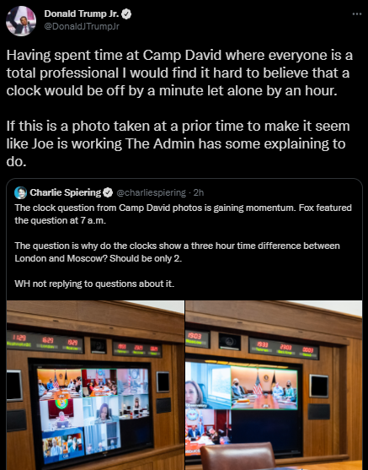The image size is (368, 470).
Task: Open the right Camp David clock photo
Action: [x=274, y=385]
